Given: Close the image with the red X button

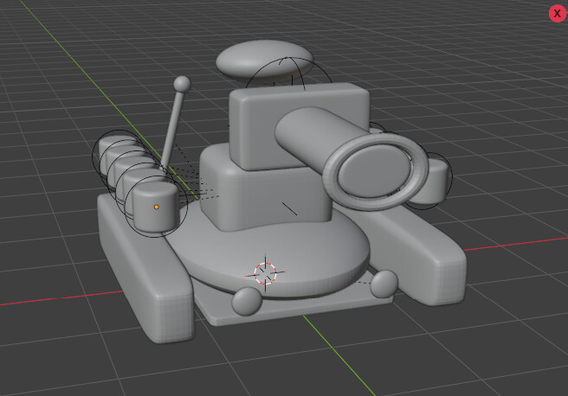Looking at the screenshot, I should (557, 13).
